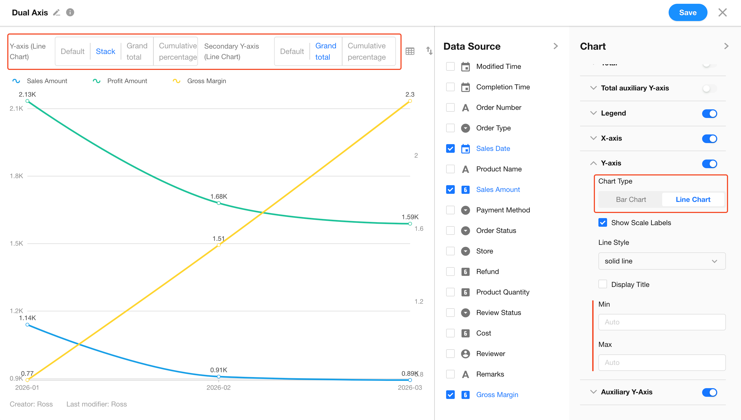
Task: Check the Display Title checkbox
Action: (602, 284)
